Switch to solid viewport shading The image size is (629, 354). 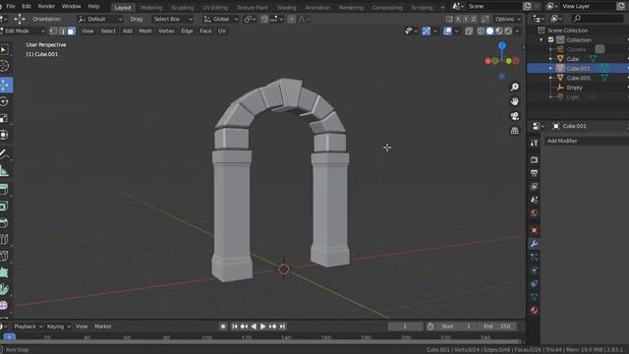489,30
